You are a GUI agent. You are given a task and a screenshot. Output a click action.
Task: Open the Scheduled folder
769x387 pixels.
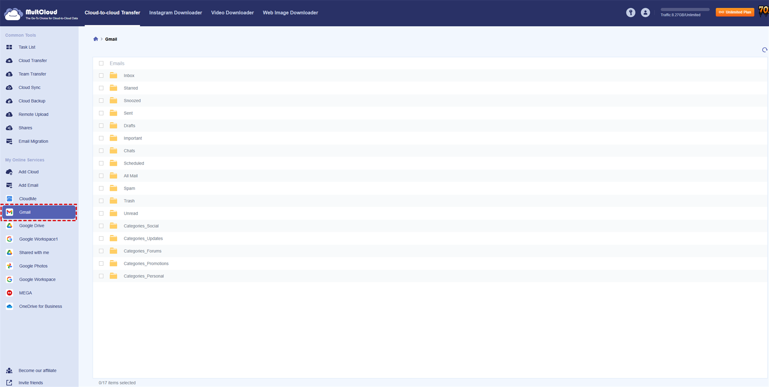pyautogui.click(x=134, y=163)
